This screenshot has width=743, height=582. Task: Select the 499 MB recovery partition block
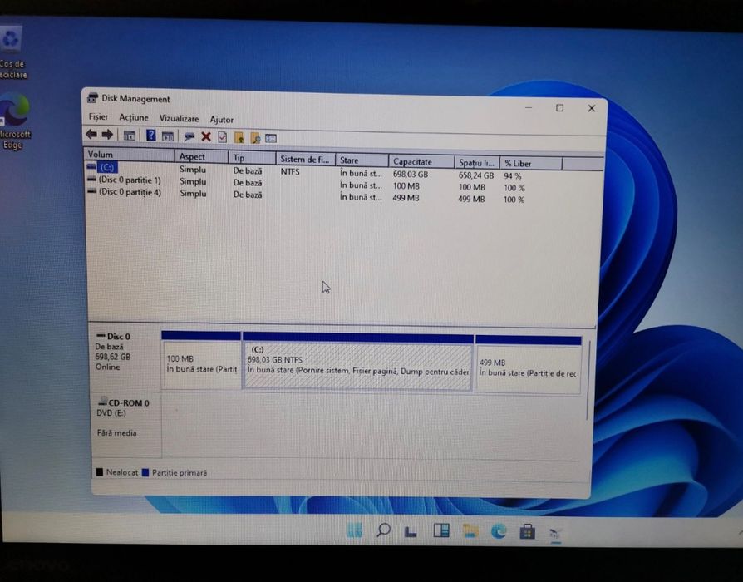(529, 364)
